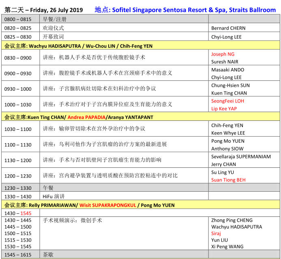Click time entry '1430 – 1445'

pos(18,220)
